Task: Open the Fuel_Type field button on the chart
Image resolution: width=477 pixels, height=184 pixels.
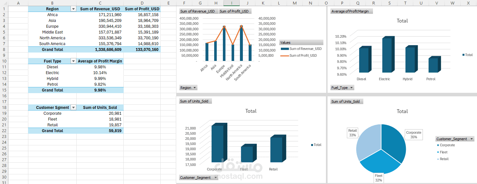Action: pyautogui.click(x=342, y=88)
